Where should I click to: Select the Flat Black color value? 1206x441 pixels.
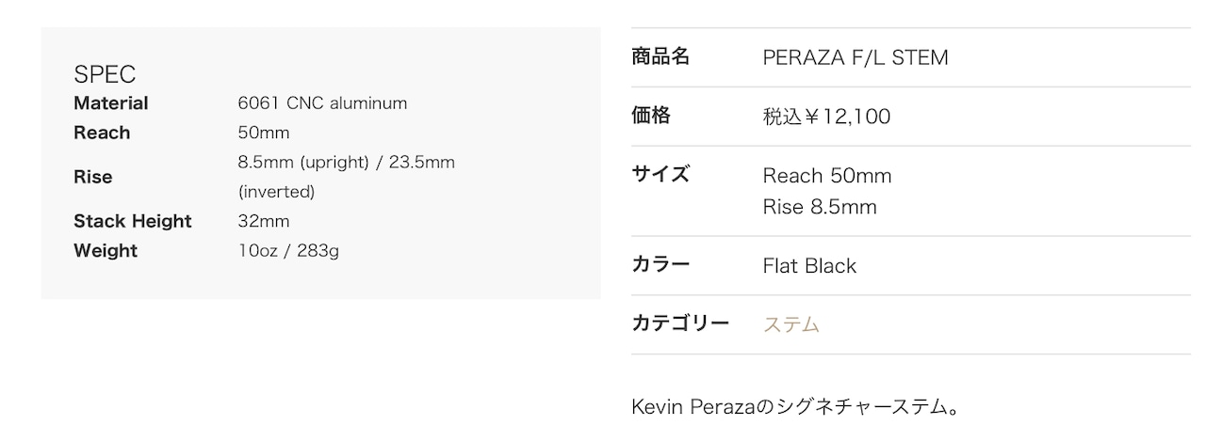point(809,266)
